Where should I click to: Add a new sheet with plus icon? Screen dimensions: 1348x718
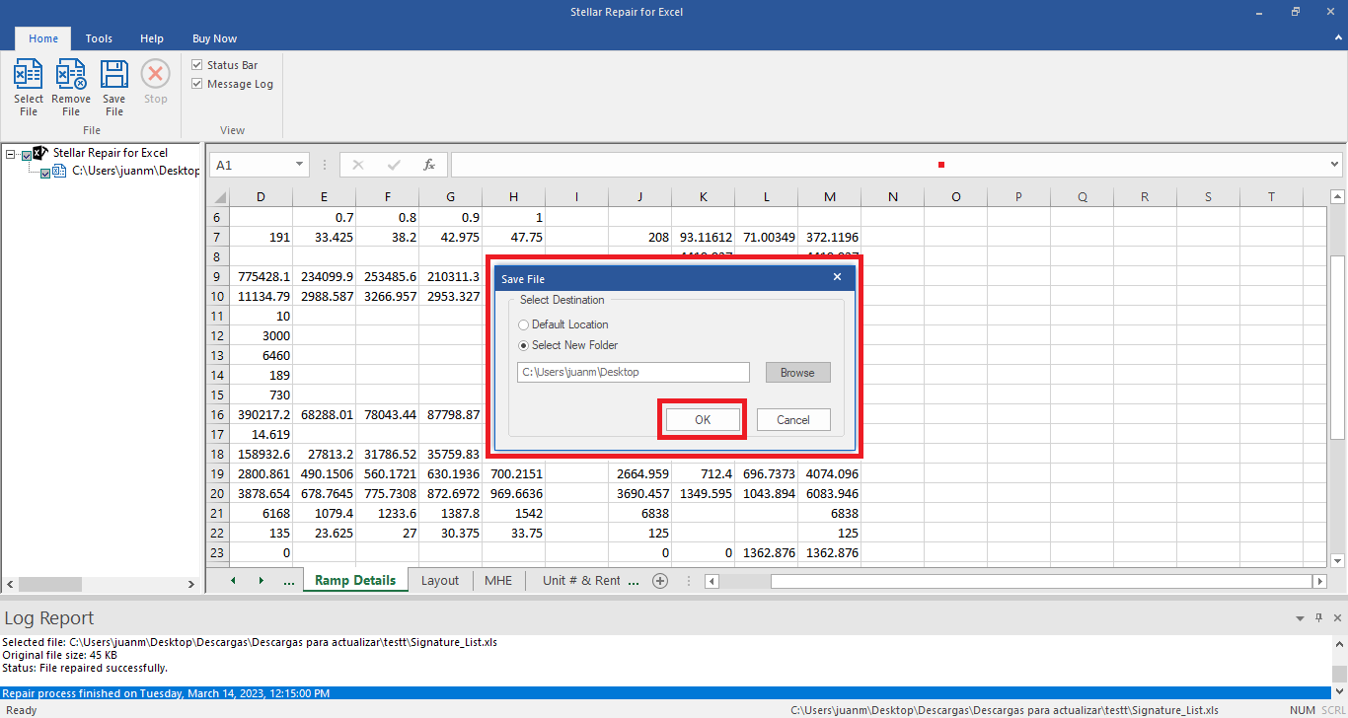coord(660,581)
